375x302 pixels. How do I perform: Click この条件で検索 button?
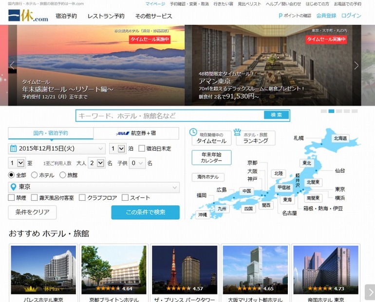point(146,212)
